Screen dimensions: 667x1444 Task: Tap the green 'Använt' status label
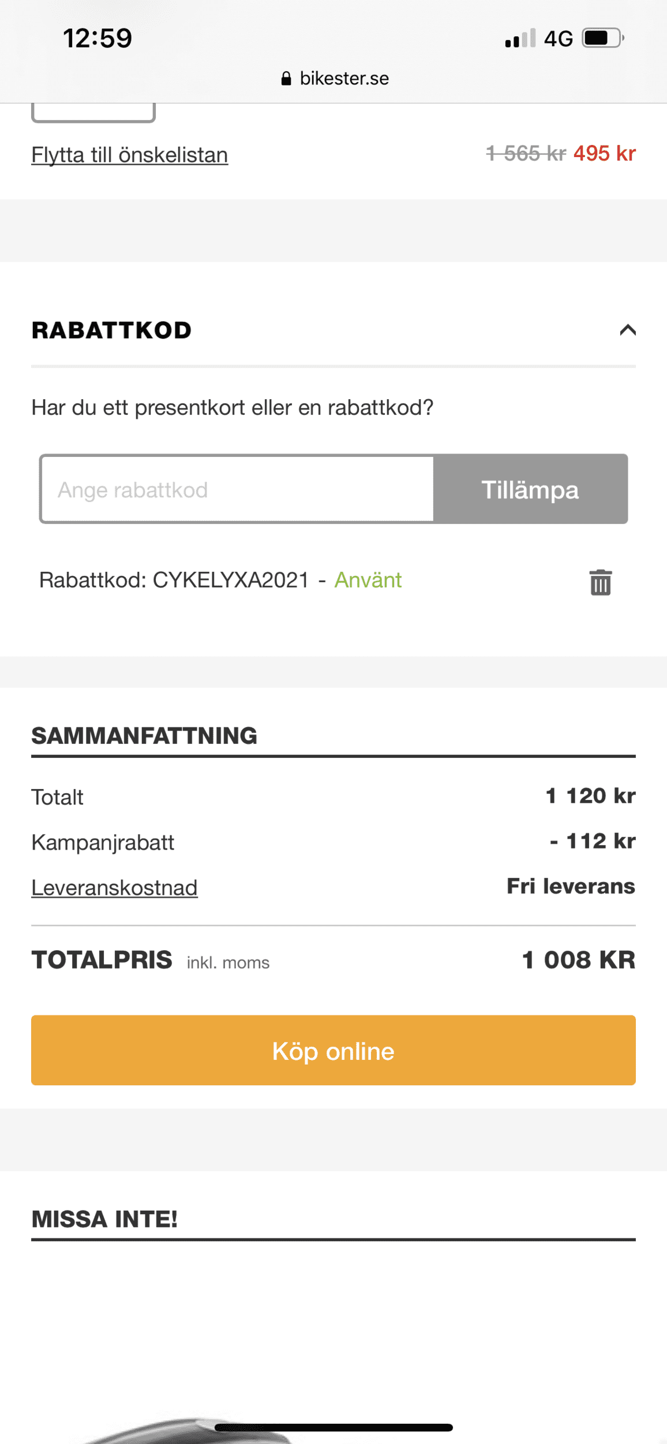(368, 580)
